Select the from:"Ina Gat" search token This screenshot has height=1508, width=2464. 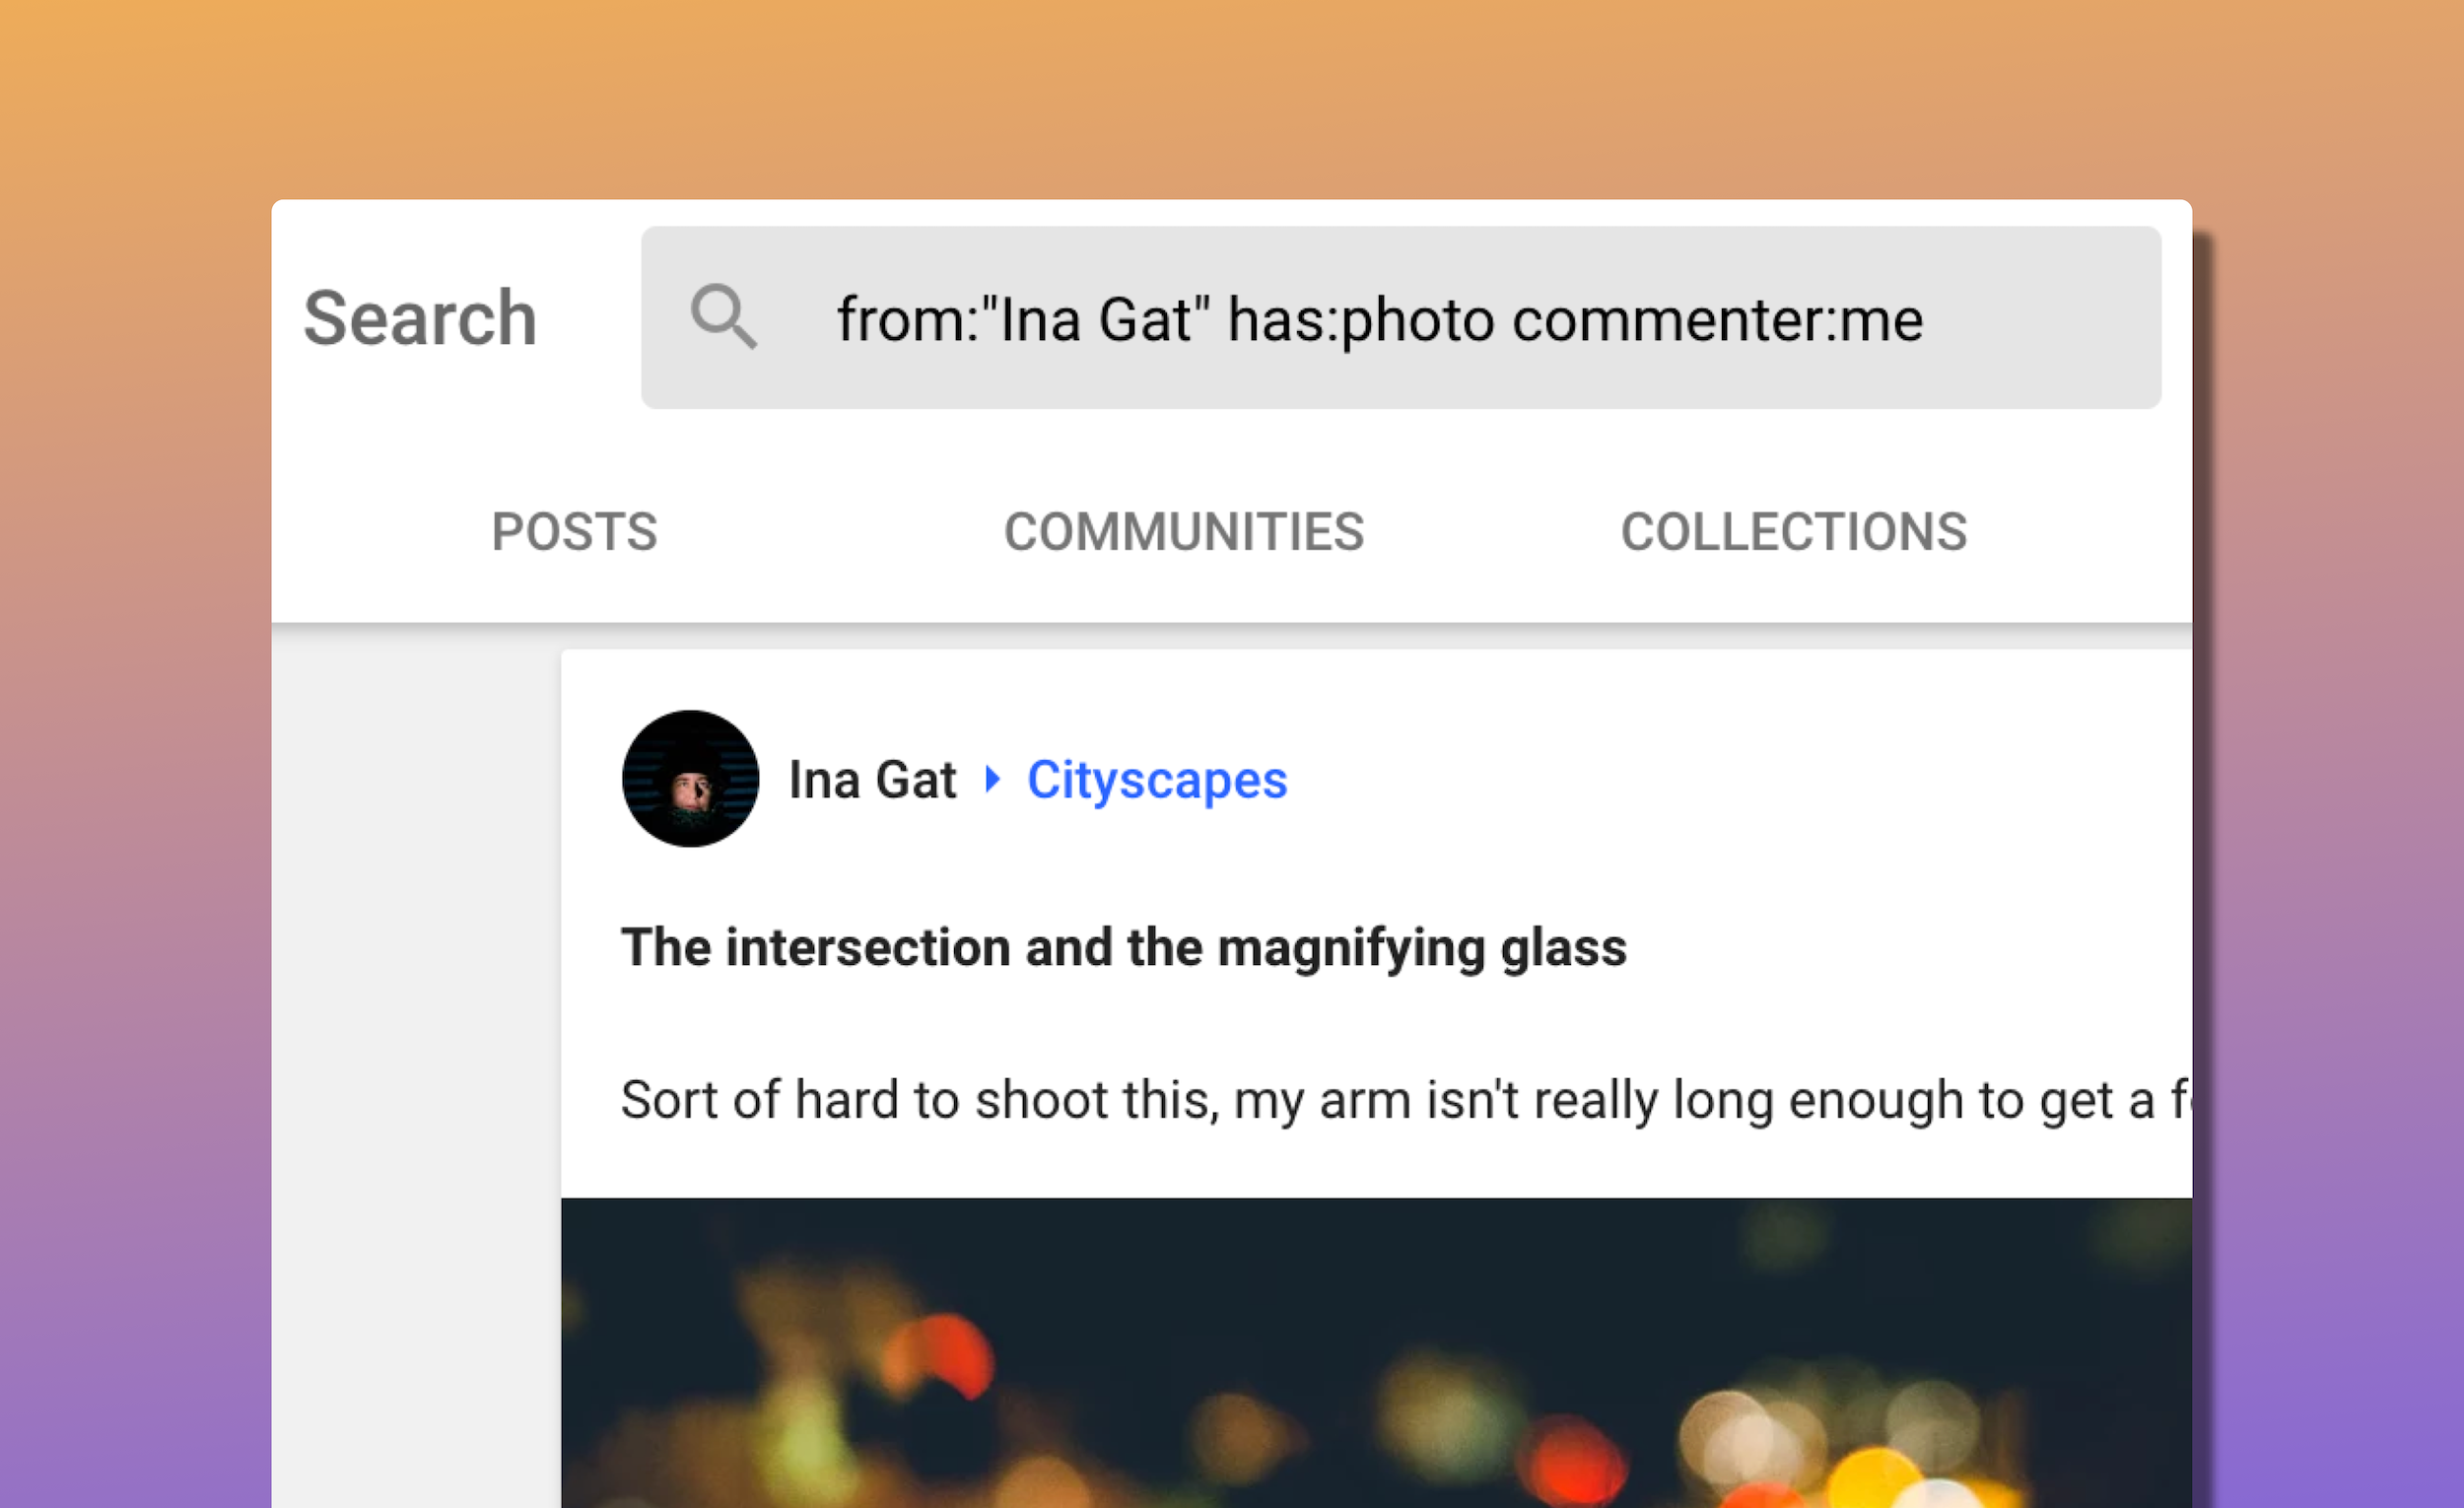pyautogui.click(x=1023, y=320)
